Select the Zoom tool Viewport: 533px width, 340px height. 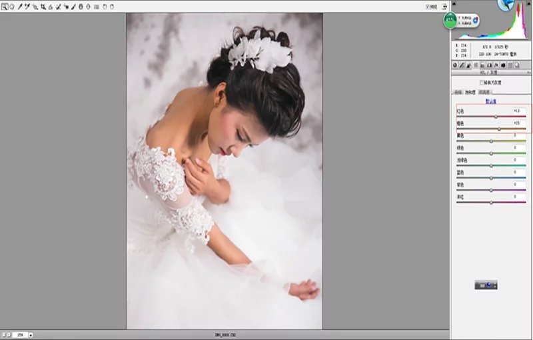(5, 7)
